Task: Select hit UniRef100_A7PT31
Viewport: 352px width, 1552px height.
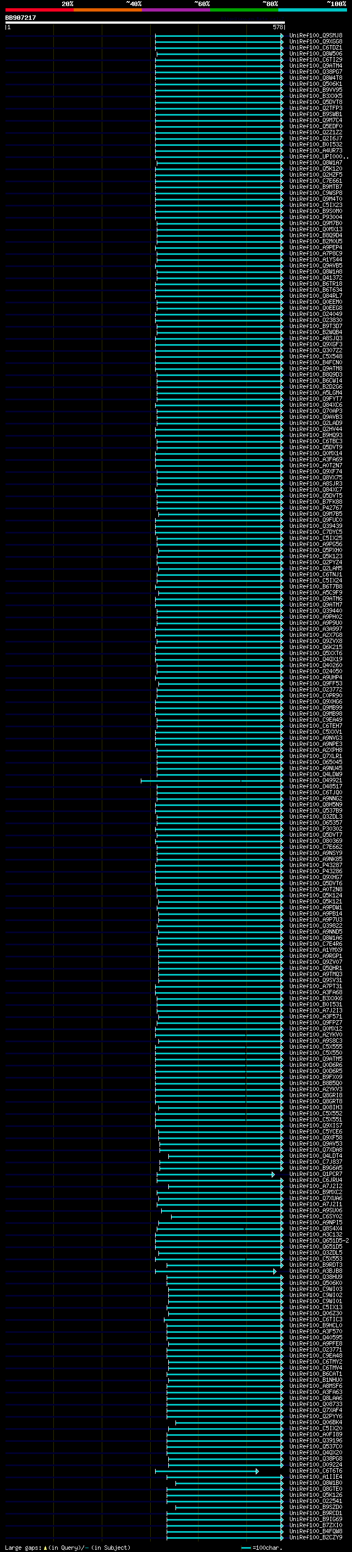Action: click(315, 986)
